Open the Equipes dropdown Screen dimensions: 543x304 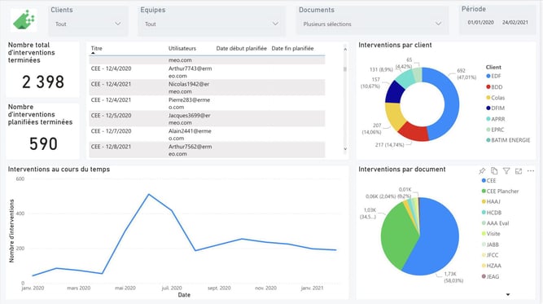tap(211, 24)
